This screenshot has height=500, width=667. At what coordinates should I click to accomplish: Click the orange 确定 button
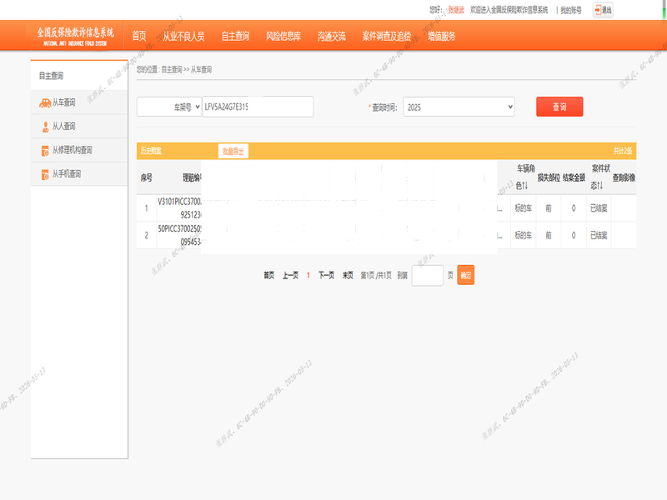tap(466, 275)
